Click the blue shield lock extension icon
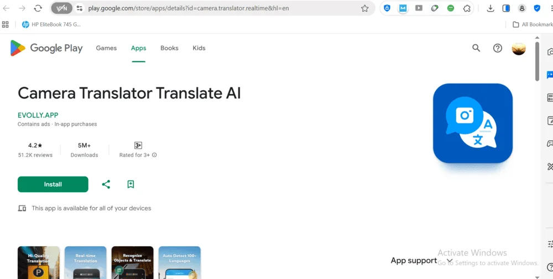Image resolution: width=553 pixels, height=279 pixels. pyautogui.click(x=387, y=8)
